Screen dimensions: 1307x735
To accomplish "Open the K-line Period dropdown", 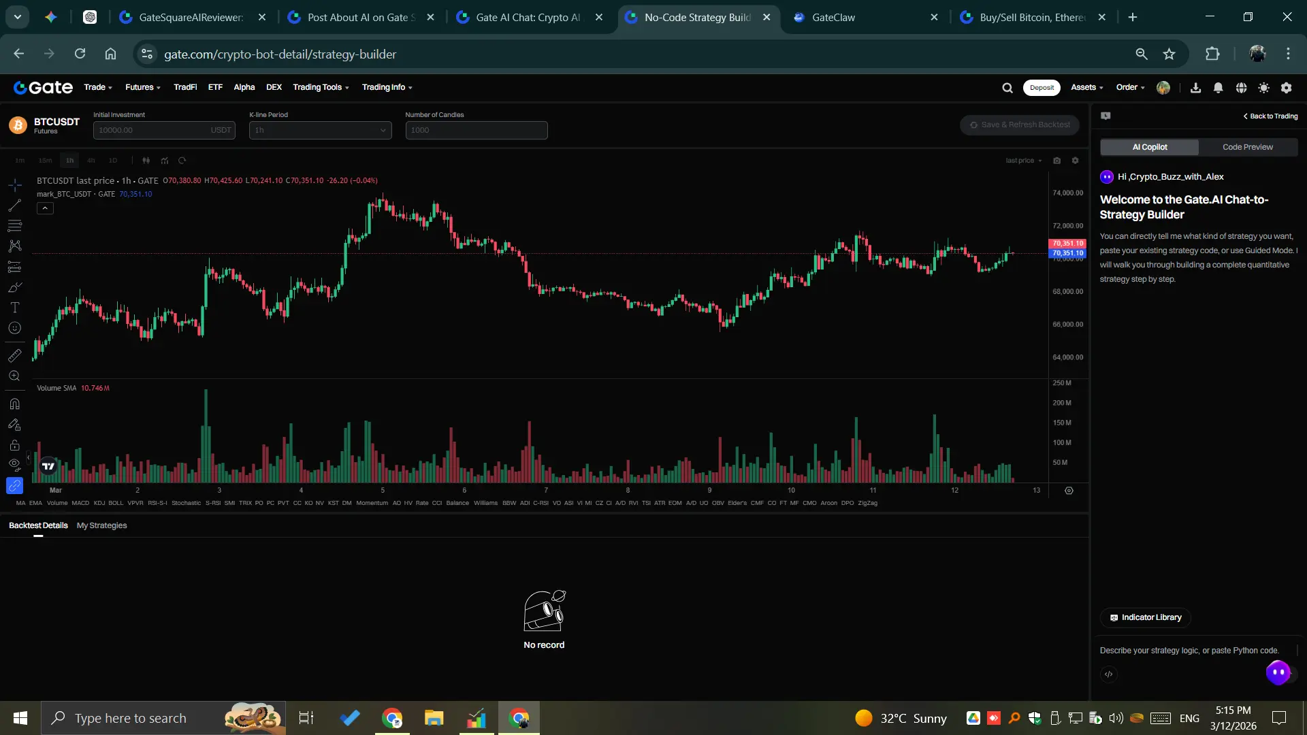I will pos(320,130).
